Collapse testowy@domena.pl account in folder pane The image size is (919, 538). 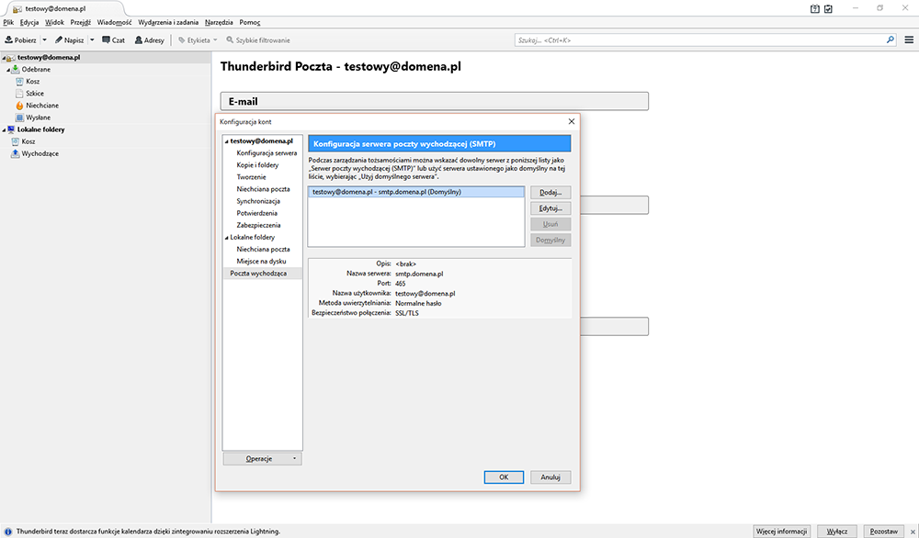(x=4, y=58)
